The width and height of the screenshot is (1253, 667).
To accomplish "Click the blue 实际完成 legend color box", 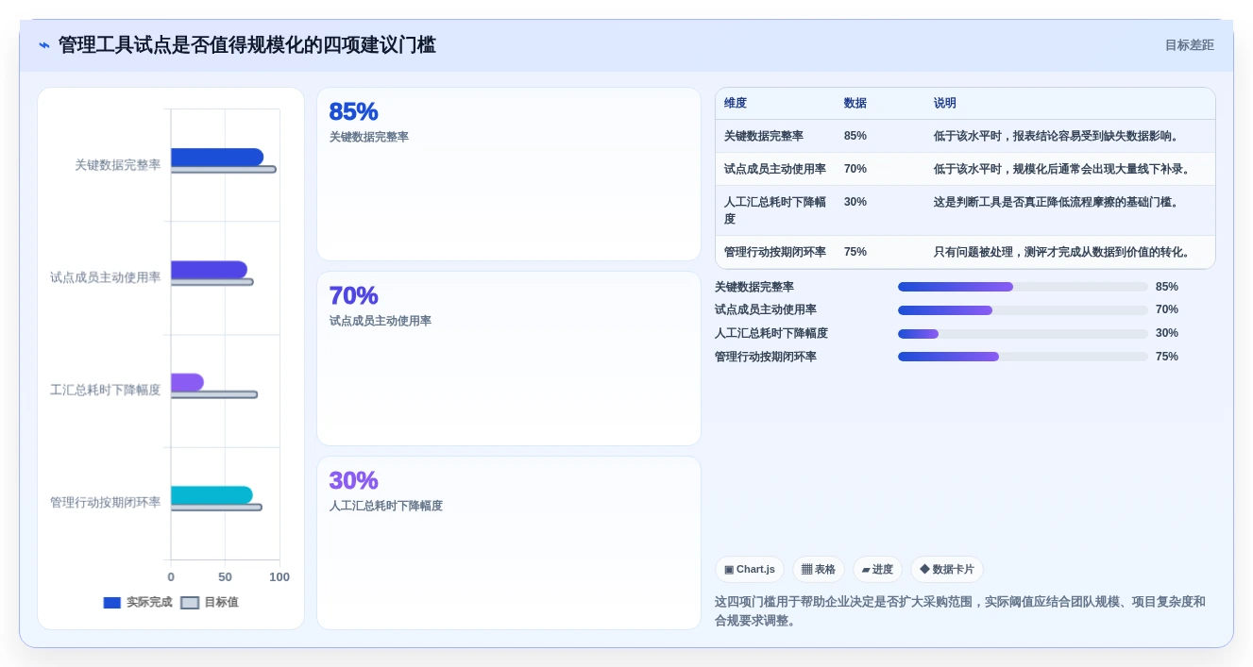I will [112, 603].
